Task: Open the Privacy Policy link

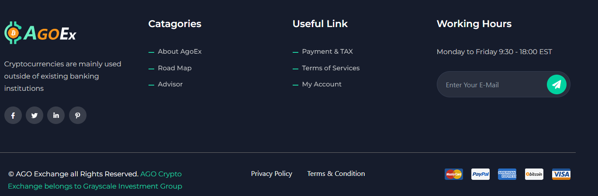Action: (272, 174)
